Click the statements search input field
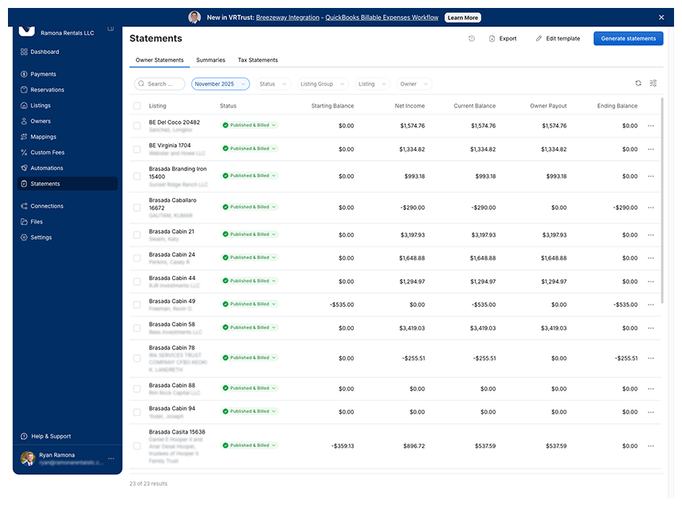This screenshot has width=682, height=506. [x=160, y=84]
